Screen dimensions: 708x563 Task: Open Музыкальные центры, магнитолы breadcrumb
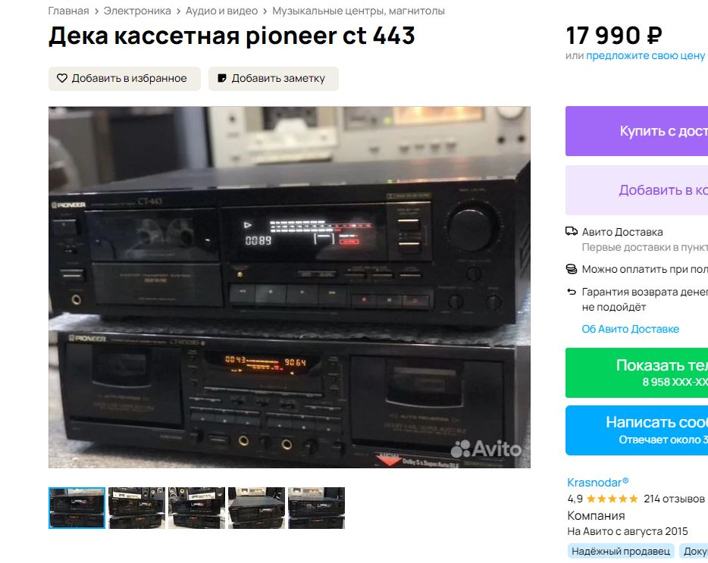pyautogui.click(x=359, y=11)
